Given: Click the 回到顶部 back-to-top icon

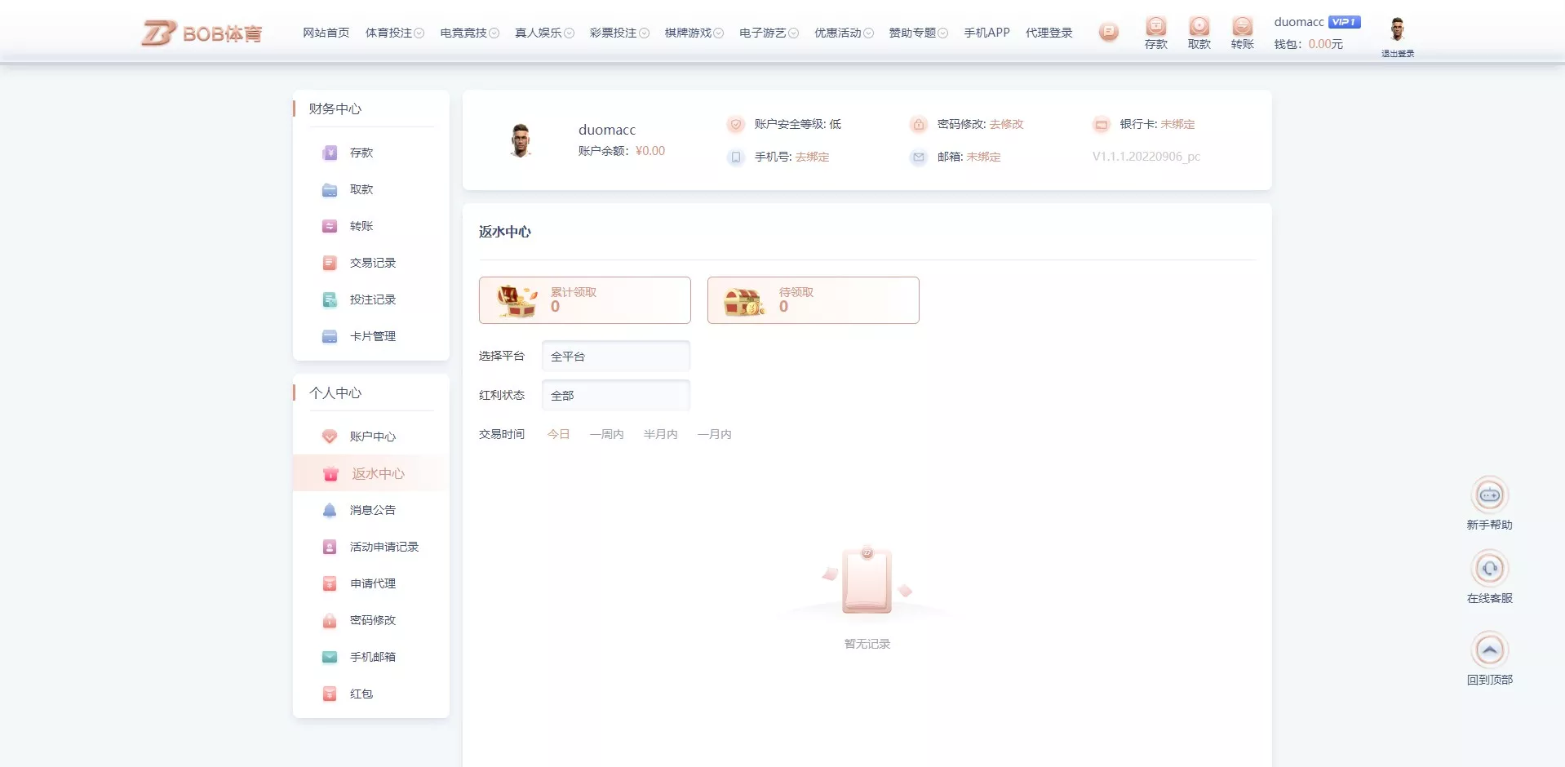Looking at the screenshot, I should point(1490,650).
